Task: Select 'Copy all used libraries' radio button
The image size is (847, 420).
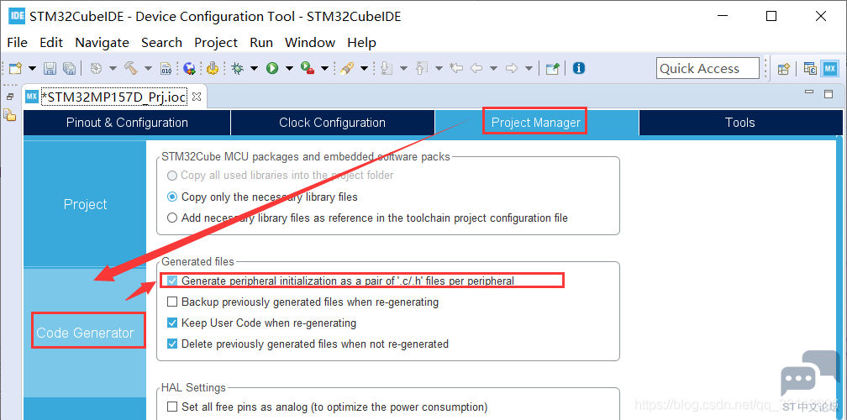Action: coord(171,176)
